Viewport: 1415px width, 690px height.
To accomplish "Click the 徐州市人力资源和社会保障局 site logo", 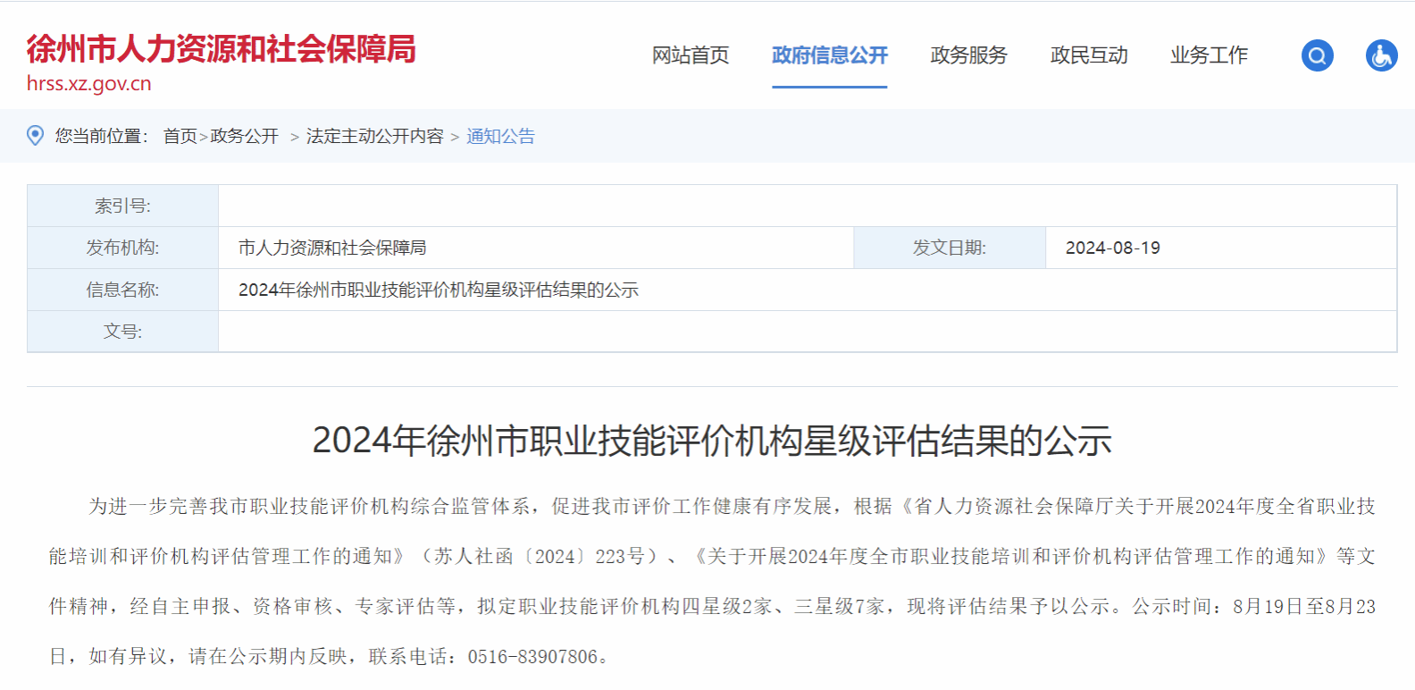I will coord(221,49).
